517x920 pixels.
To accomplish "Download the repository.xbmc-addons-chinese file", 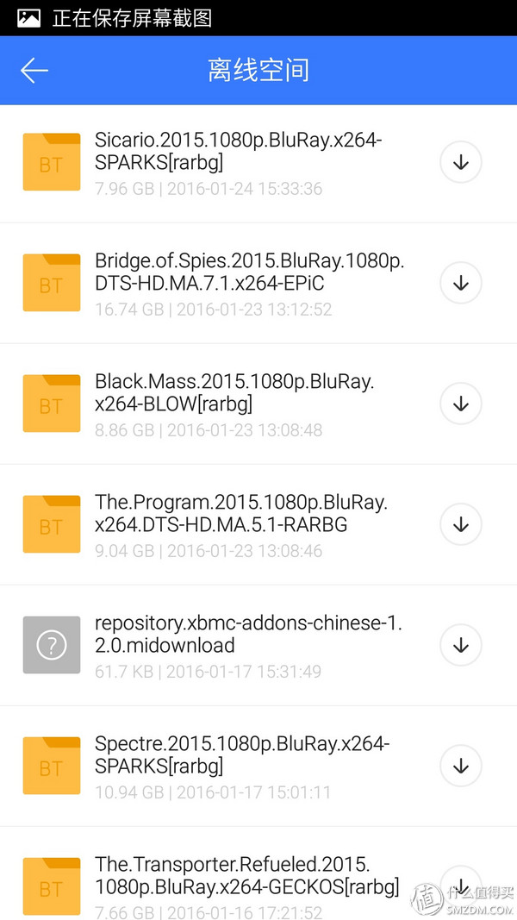I will [x=460, y=645].
